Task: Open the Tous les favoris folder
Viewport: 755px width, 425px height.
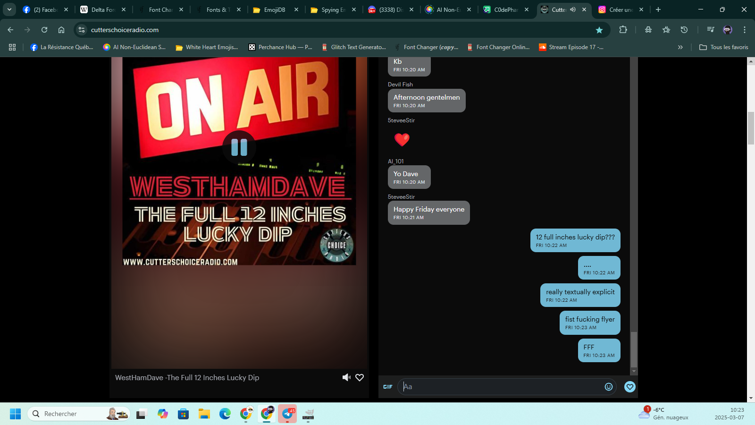Action: [x=724, y=47]
